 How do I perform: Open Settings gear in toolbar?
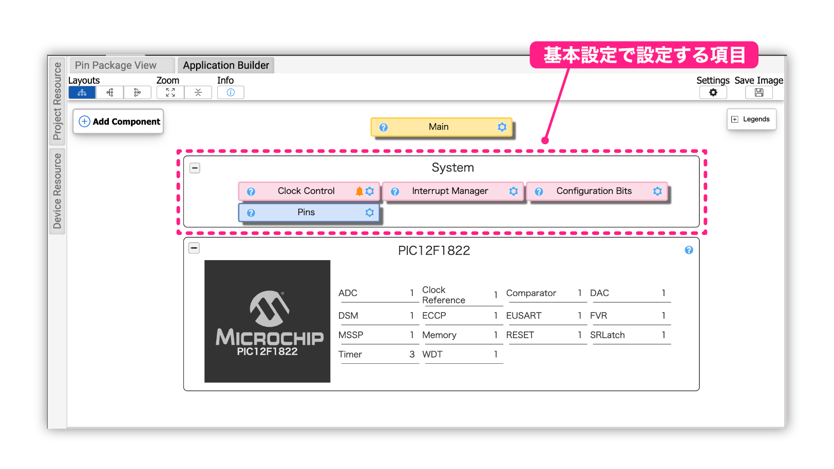pyautogui.click(x=713, y=92)
